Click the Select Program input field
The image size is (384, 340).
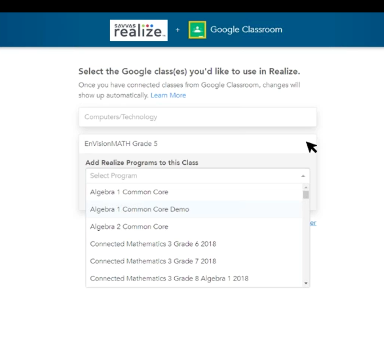tap(198, 176)
